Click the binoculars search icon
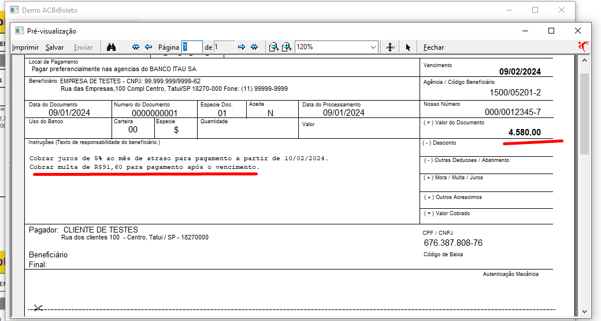 pyautogui.click(x=111, y=47)
